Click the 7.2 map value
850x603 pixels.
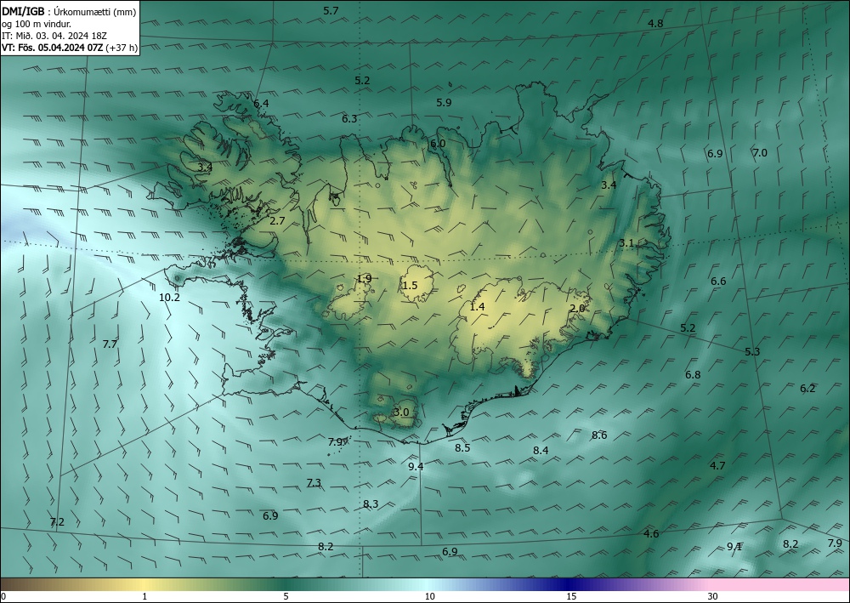click(57, 521)
